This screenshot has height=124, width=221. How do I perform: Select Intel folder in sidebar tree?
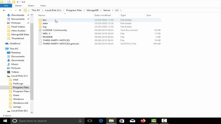(x=16, y=80)
